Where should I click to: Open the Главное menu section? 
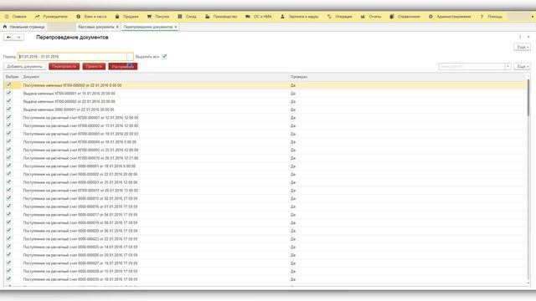(19, 17)
